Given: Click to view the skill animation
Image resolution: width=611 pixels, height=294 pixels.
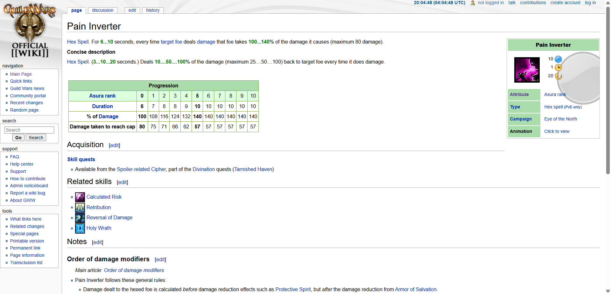Looking at the screenshot, I should pyautogui.click(x=557, y=131).
